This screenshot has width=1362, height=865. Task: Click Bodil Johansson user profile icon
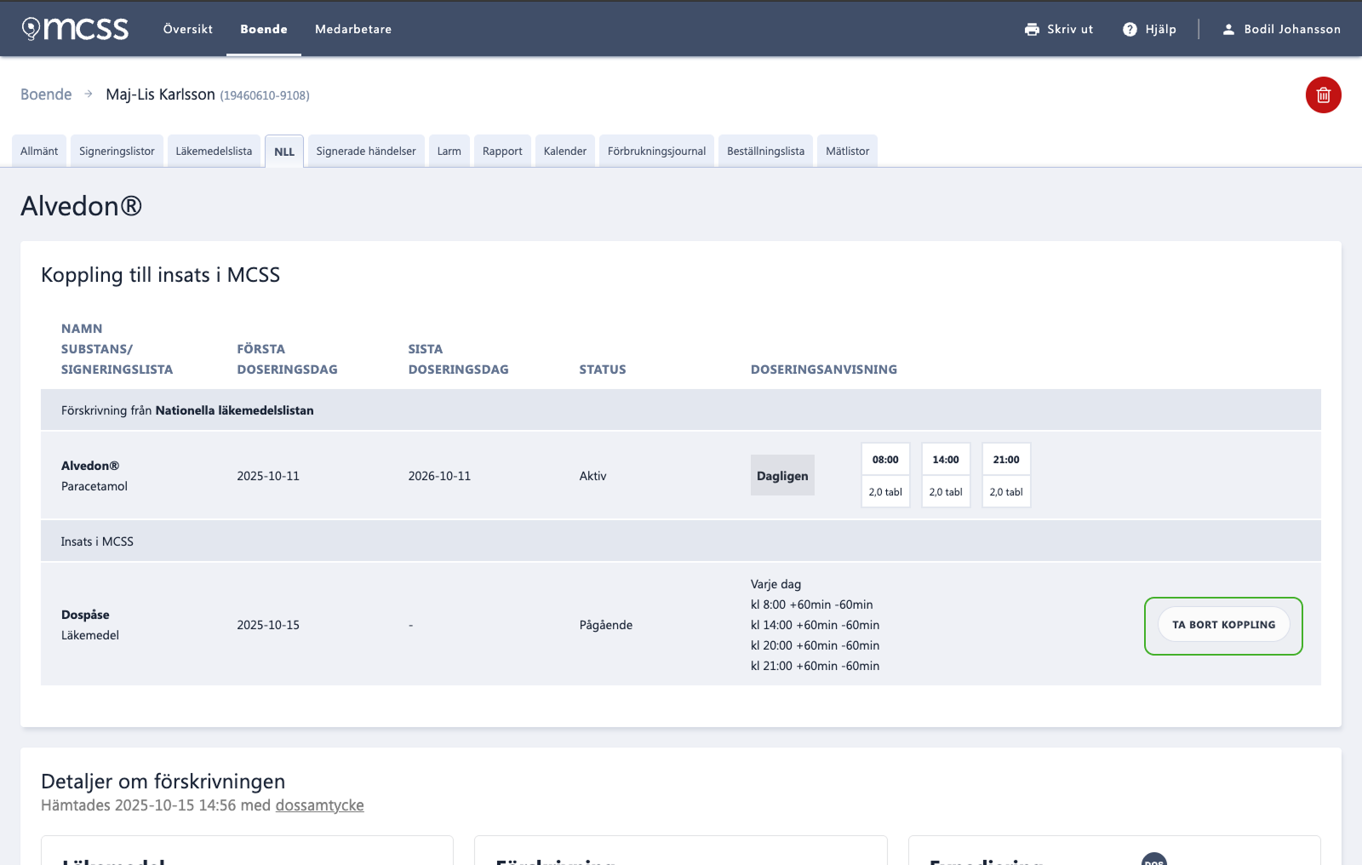pos(1228,29)
